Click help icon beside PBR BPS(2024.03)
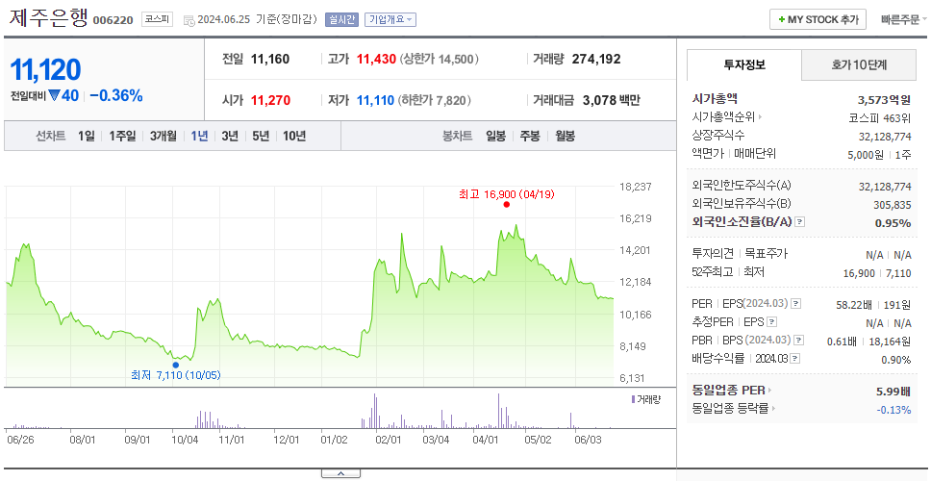Viewport: 931px width, 481px height. (799, 341)
